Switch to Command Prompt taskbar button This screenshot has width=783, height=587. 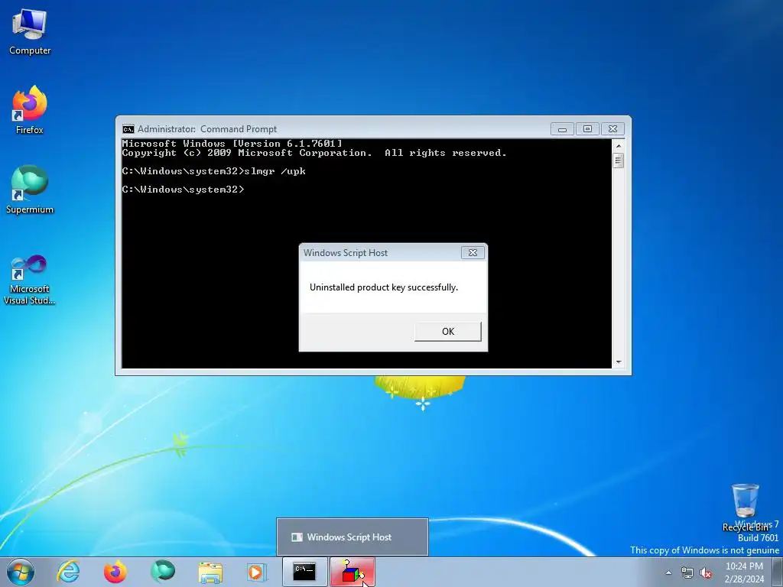tap(304, 572)
